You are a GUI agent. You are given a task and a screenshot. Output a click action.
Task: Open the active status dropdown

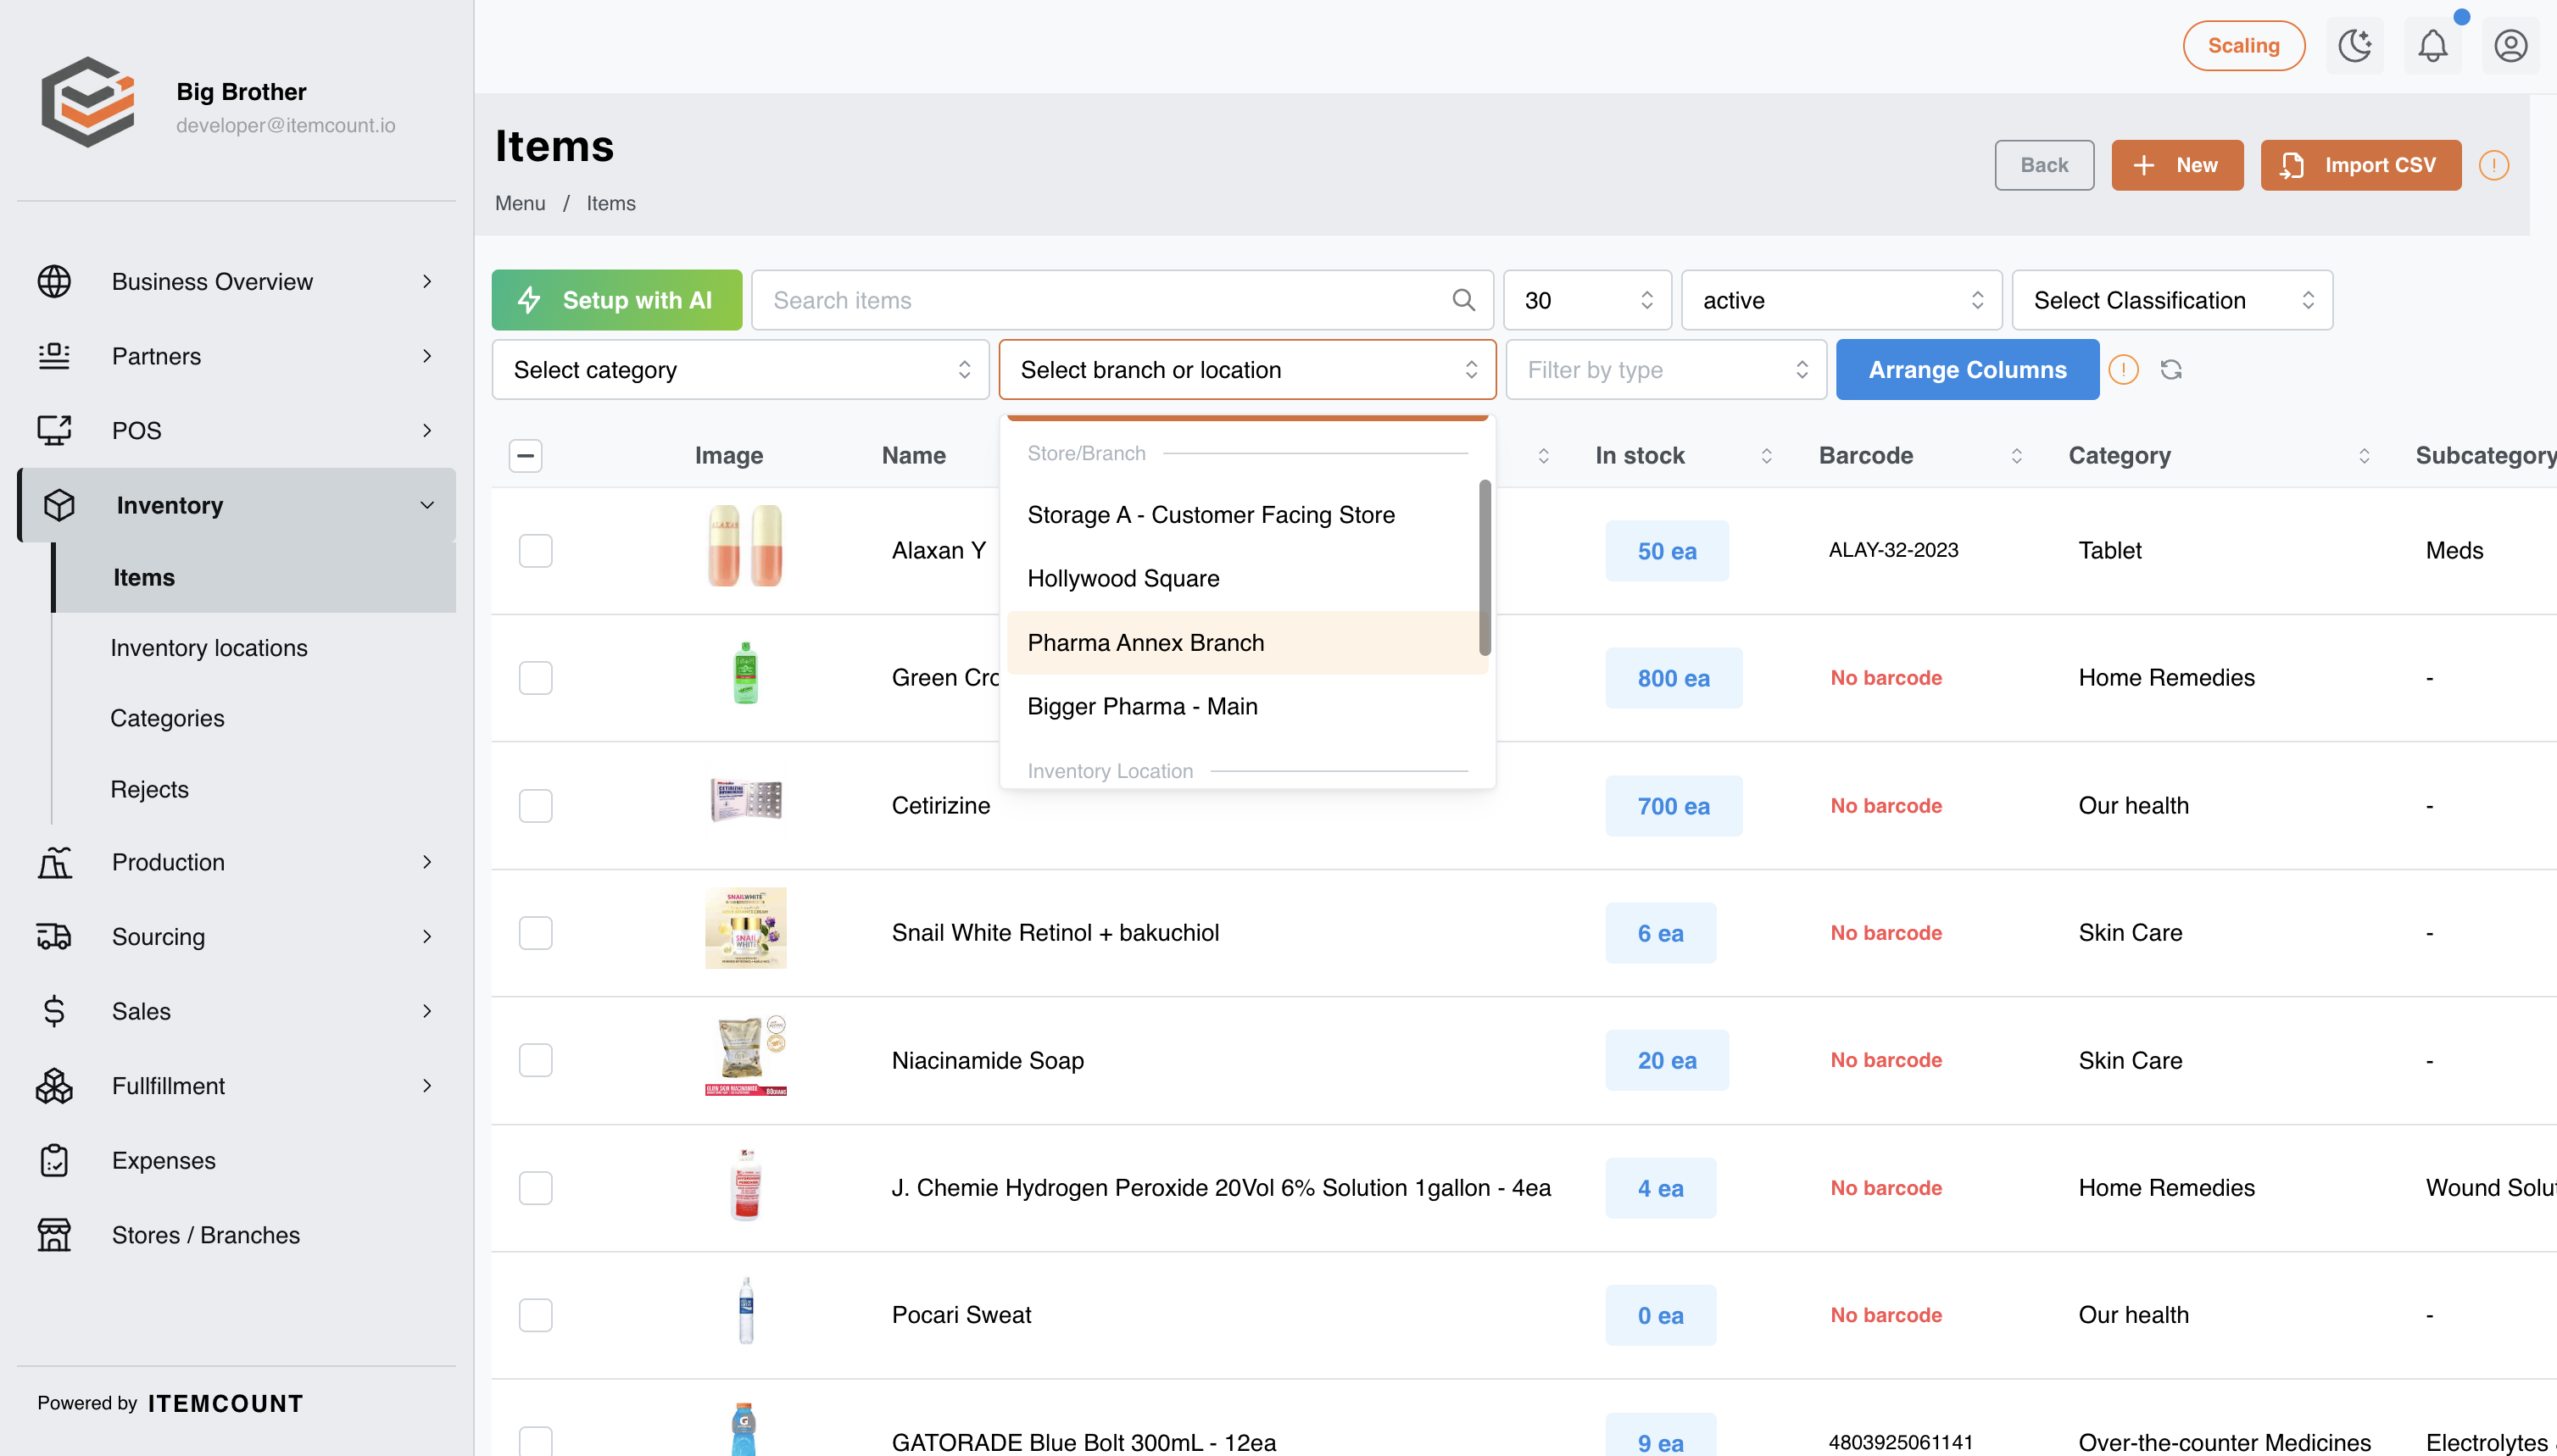(x=1841, y=300)
